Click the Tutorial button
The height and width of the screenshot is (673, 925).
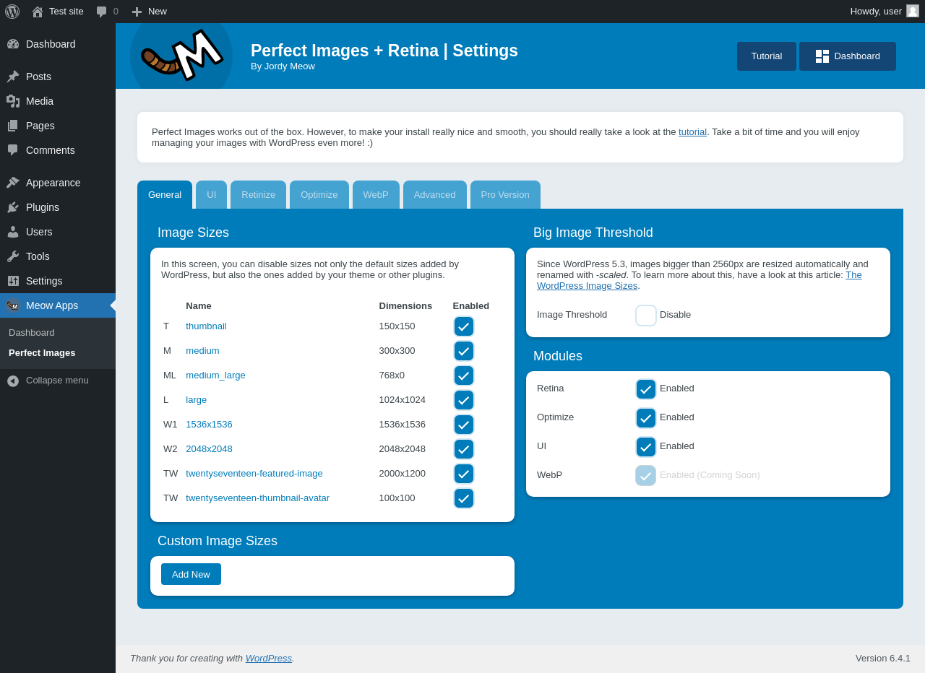767,56
